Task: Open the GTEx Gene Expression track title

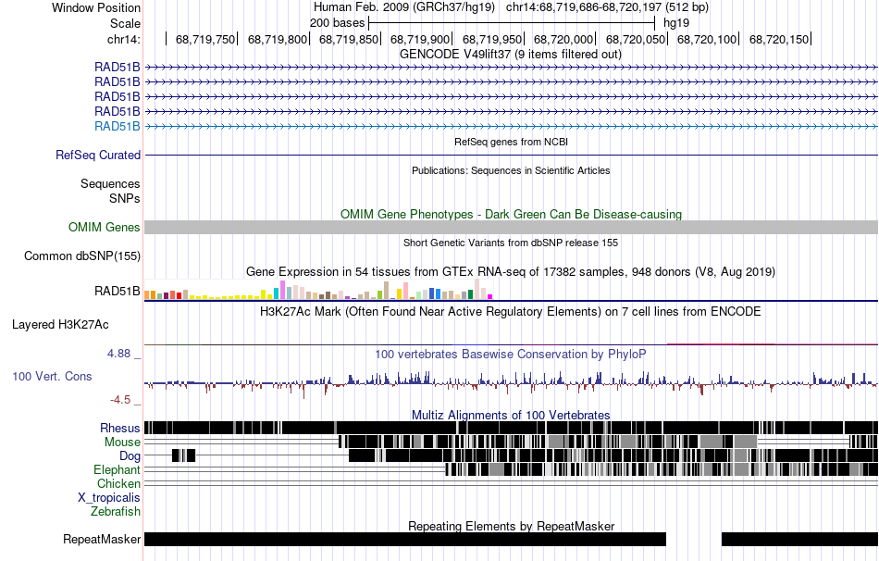Action: 511,272
